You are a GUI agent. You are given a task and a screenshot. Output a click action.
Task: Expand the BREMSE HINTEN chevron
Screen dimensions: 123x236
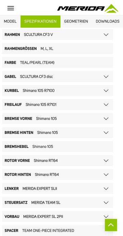click(106, 133)
